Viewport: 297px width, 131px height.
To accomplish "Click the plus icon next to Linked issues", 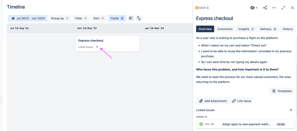I will (291, 110).
